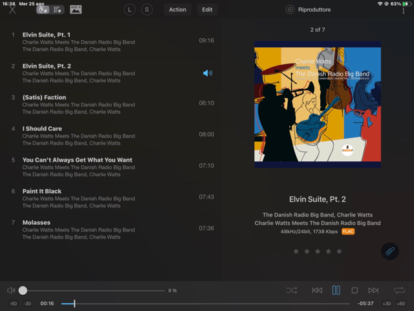This screenshot has height=311, width=414.
Task: Rate the track one star
Action: [x=296, y=251]
